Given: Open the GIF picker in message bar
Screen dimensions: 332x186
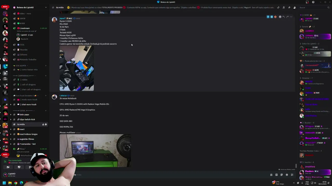Looking at the screenshot, I should pos(276,175).
